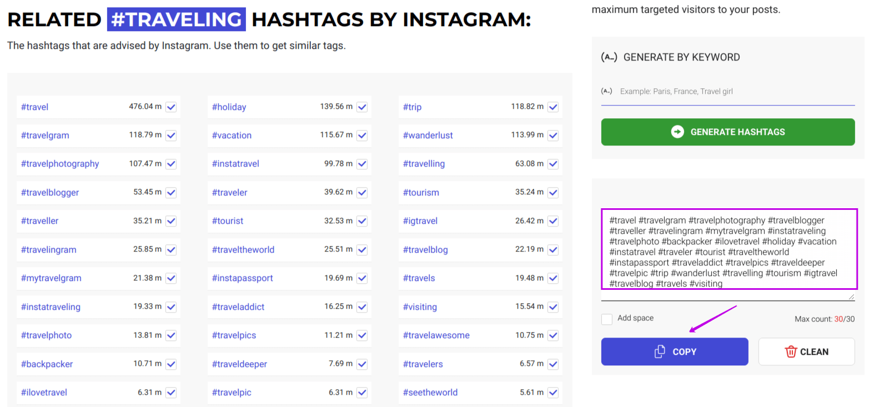874x407 pixels.
Task: Click the arrow icon in GENERATE HASHTAGS button
Action: (x=677, y=132)
